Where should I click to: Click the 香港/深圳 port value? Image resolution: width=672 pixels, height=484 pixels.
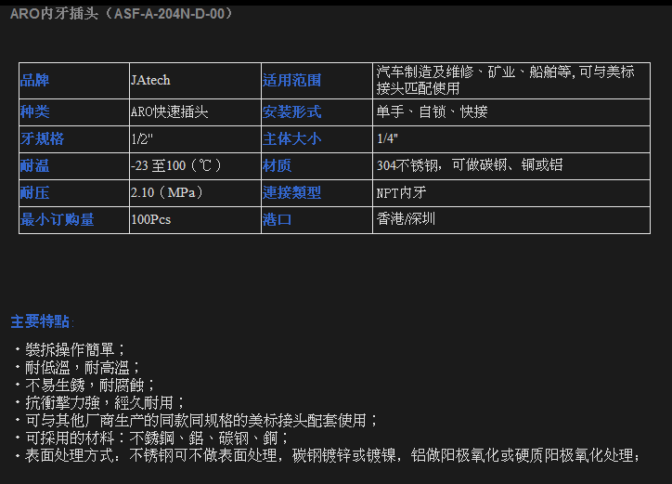click(x=406, y=219)
